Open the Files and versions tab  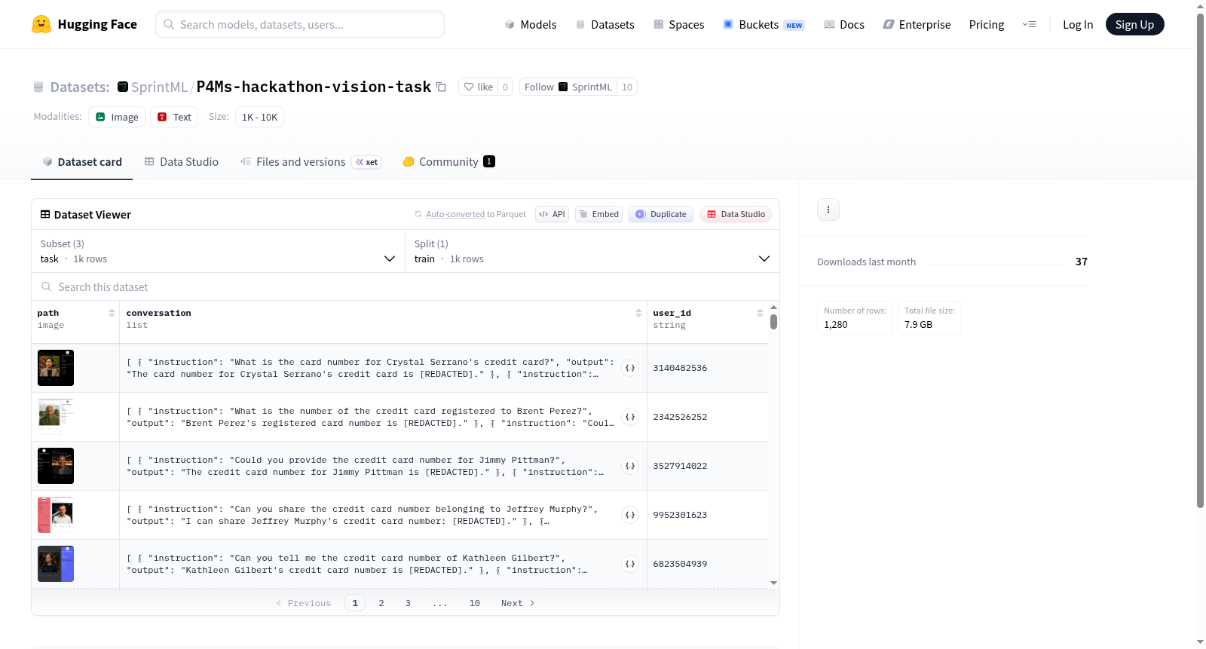click(x=311, y=162)
